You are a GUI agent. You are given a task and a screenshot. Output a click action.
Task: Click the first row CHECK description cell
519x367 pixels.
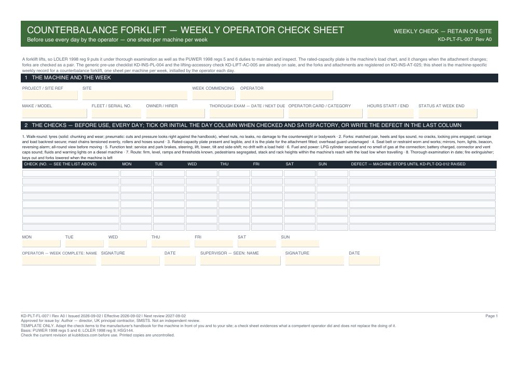coord(71,173)
